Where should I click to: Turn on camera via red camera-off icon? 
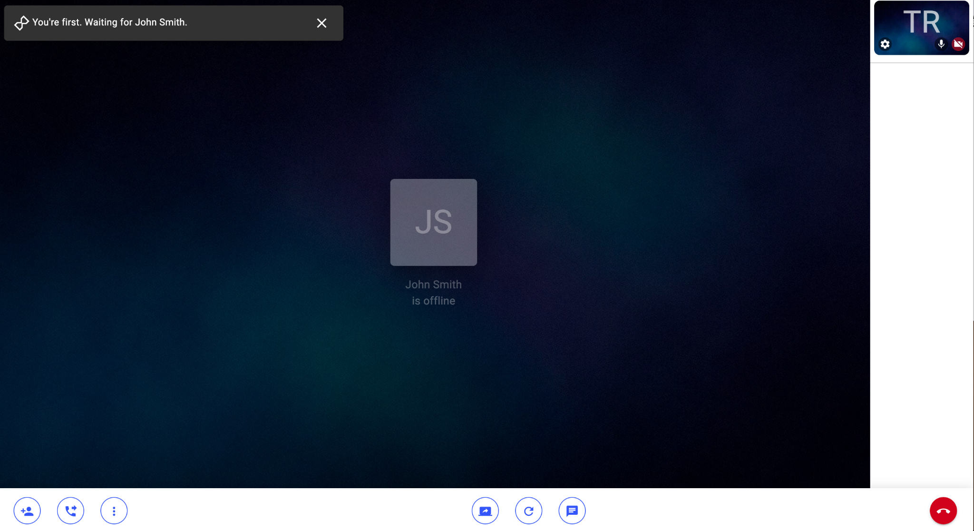point(958,44)
